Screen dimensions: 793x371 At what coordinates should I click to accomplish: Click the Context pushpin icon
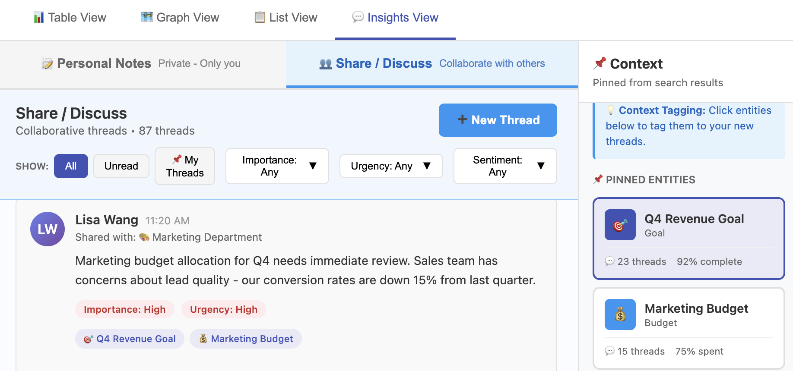pyautogui.click(x=600, y=63)
